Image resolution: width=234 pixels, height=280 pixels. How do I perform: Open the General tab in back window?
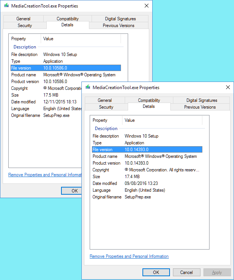pyautogui.click(x=23, y=18)
